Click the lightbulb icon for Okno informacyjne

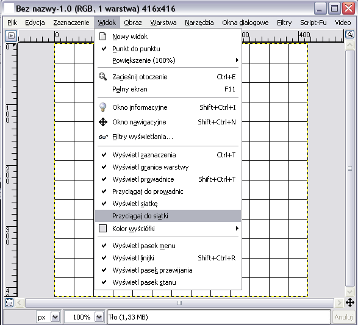(102, 107)
